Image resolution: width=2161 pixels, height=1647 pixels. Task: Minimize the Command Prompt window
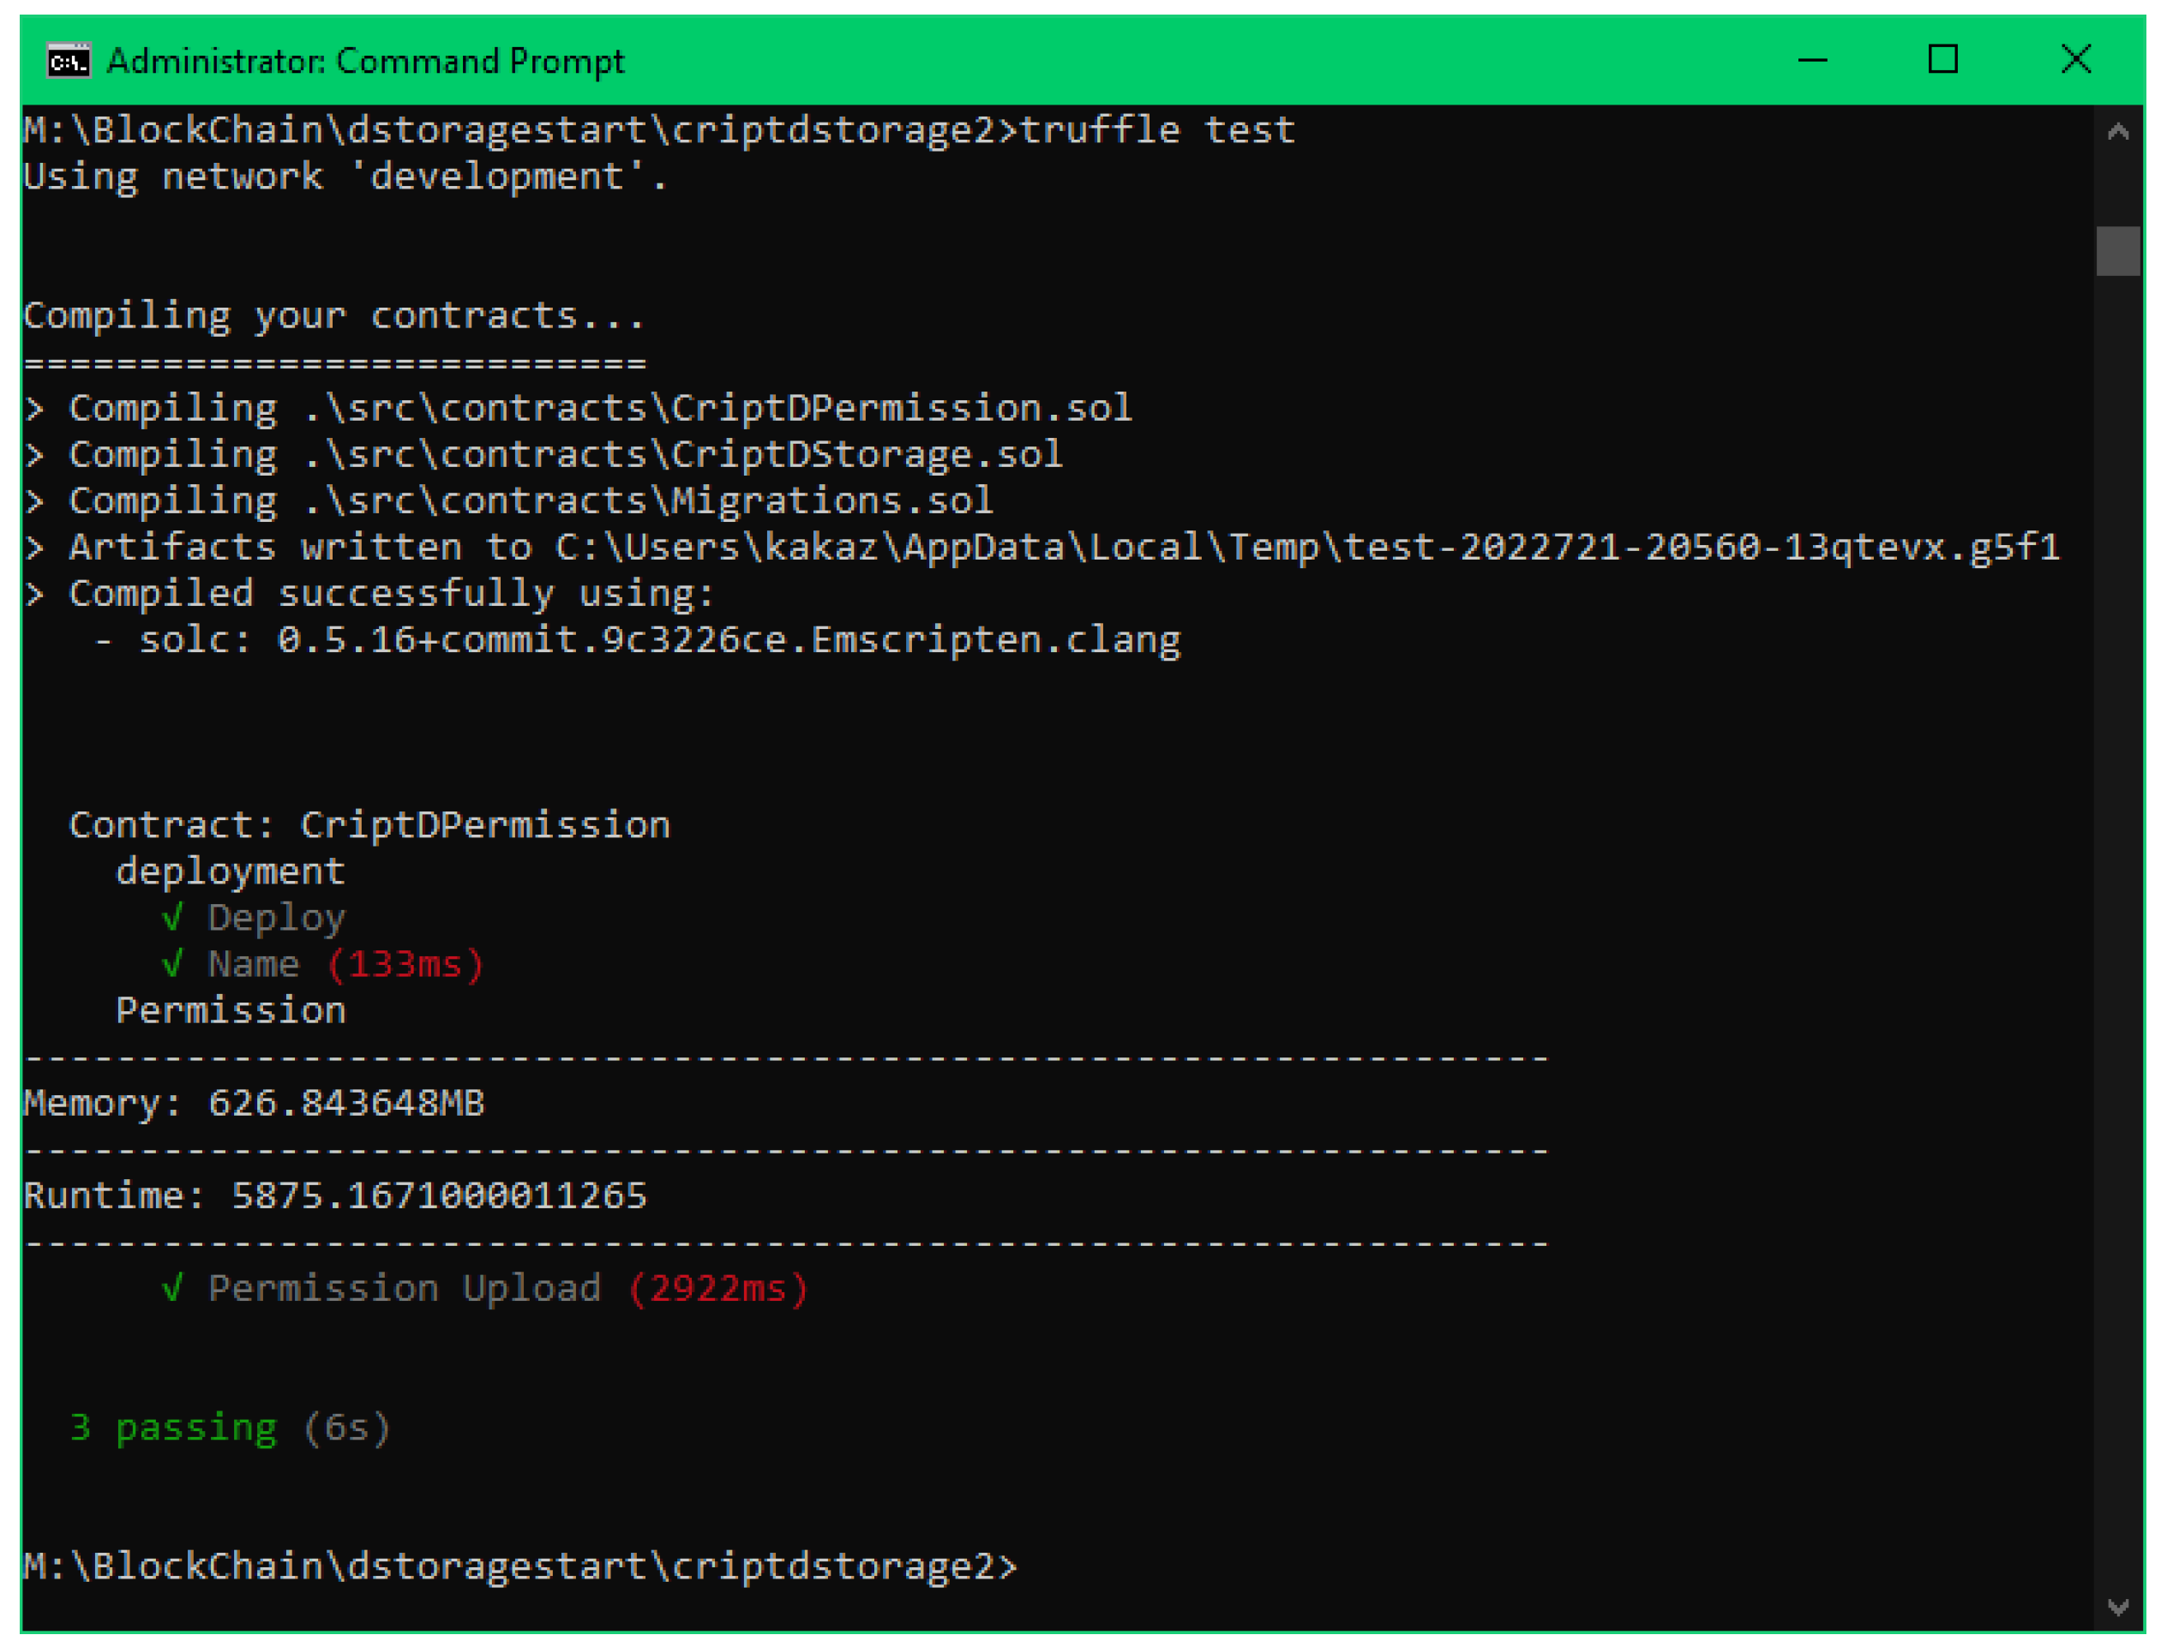pos(1812,60)
